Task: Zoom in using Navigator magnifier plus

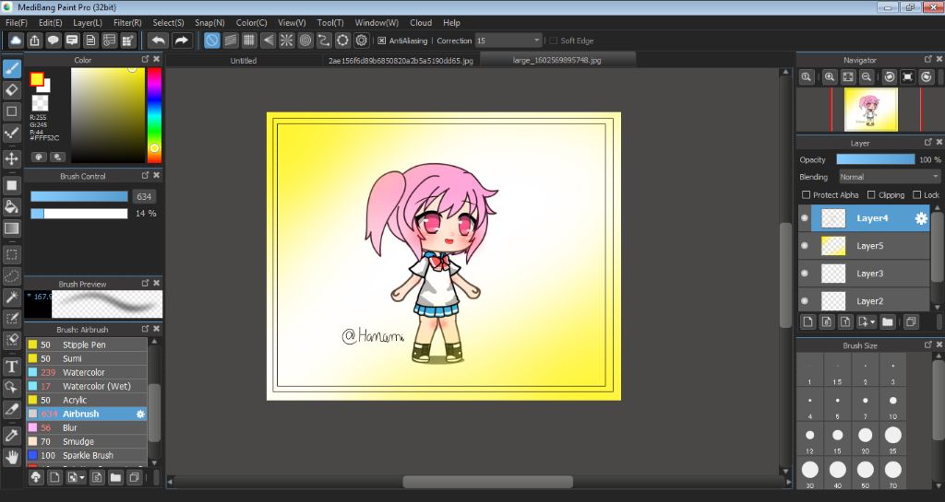Action: click(x=830, y=77)
